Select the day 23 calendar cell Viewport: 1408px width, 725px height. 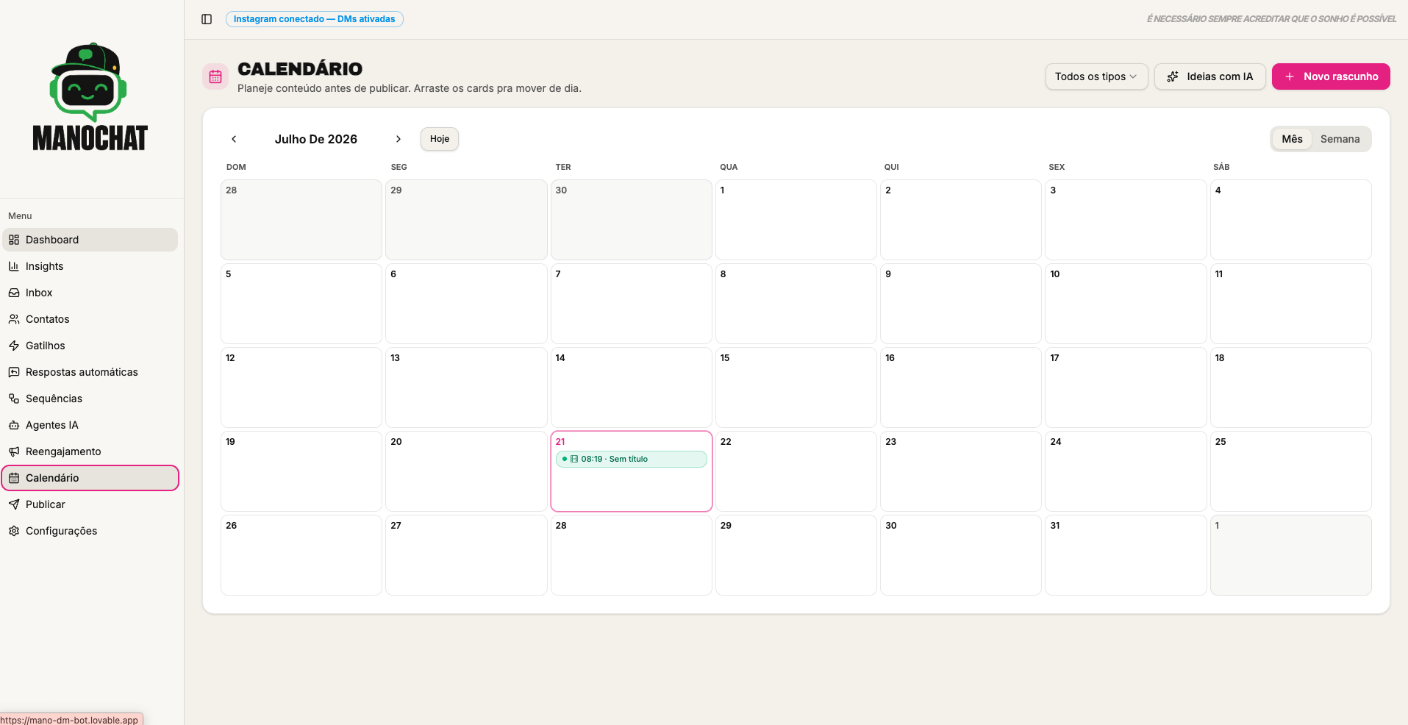(x=961, y=471)
